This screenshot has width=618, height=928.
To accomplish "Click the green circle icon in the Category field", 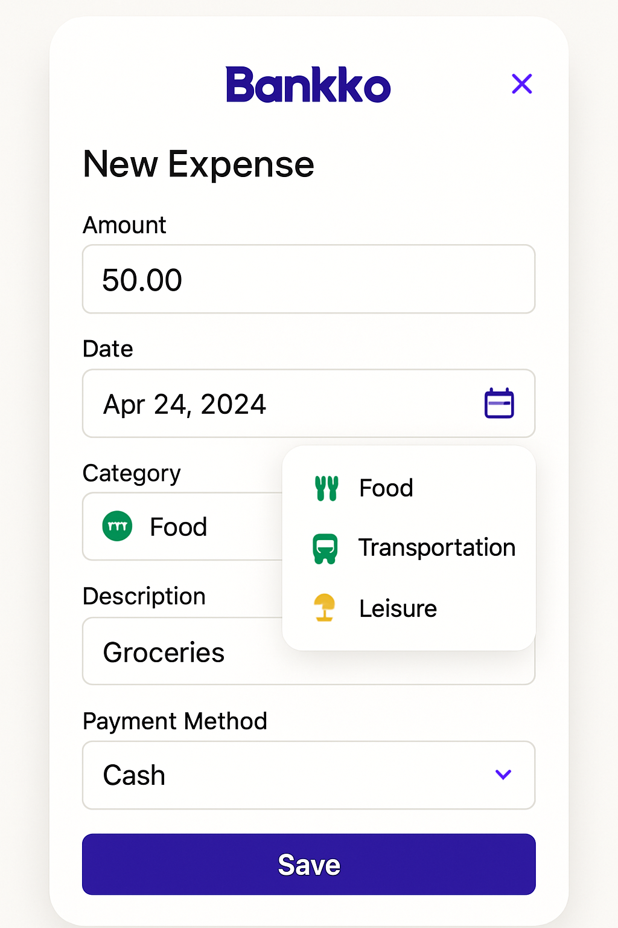I will [x=118, y=526].
